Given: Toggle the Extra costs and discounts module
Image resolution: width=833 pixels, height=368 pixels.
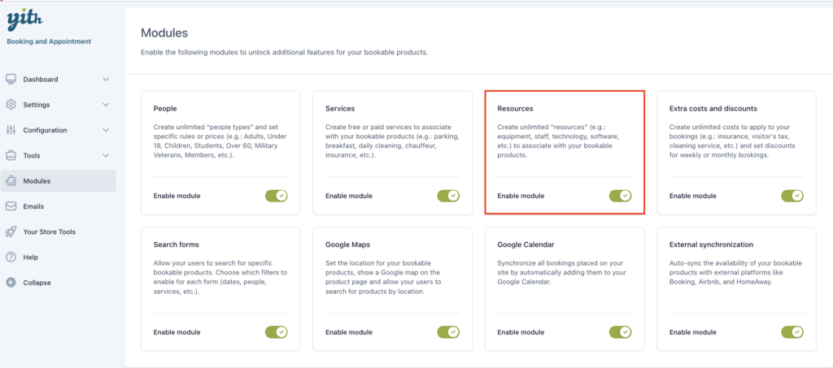Looking at the screenshot, I should tap(792, 196).
